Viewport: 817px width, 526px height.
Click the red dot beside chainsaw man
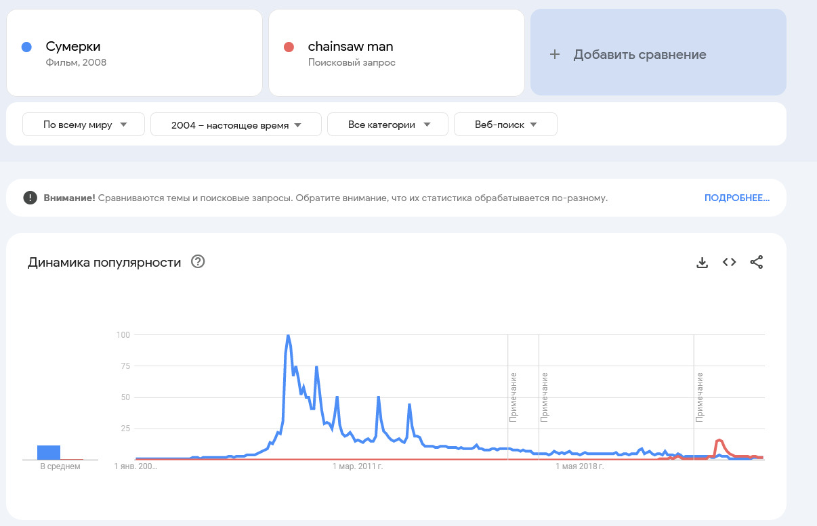pos(289,47)
